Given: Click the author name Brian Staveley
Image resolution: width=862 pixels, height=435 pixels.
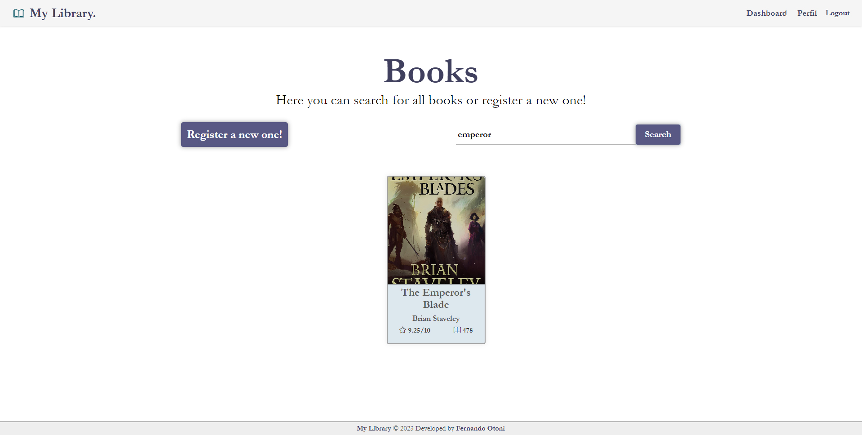Looking at the screenshot, I should (436, 318).
